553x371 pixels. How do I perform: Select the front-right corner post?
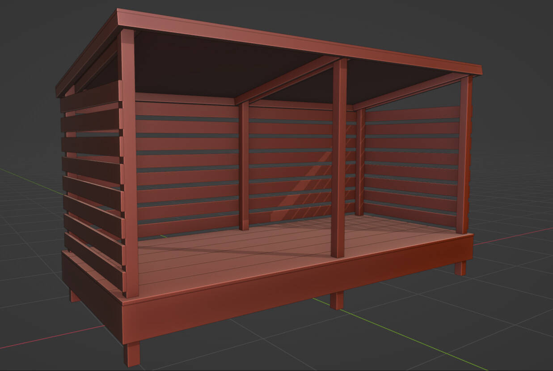(465, 154)
